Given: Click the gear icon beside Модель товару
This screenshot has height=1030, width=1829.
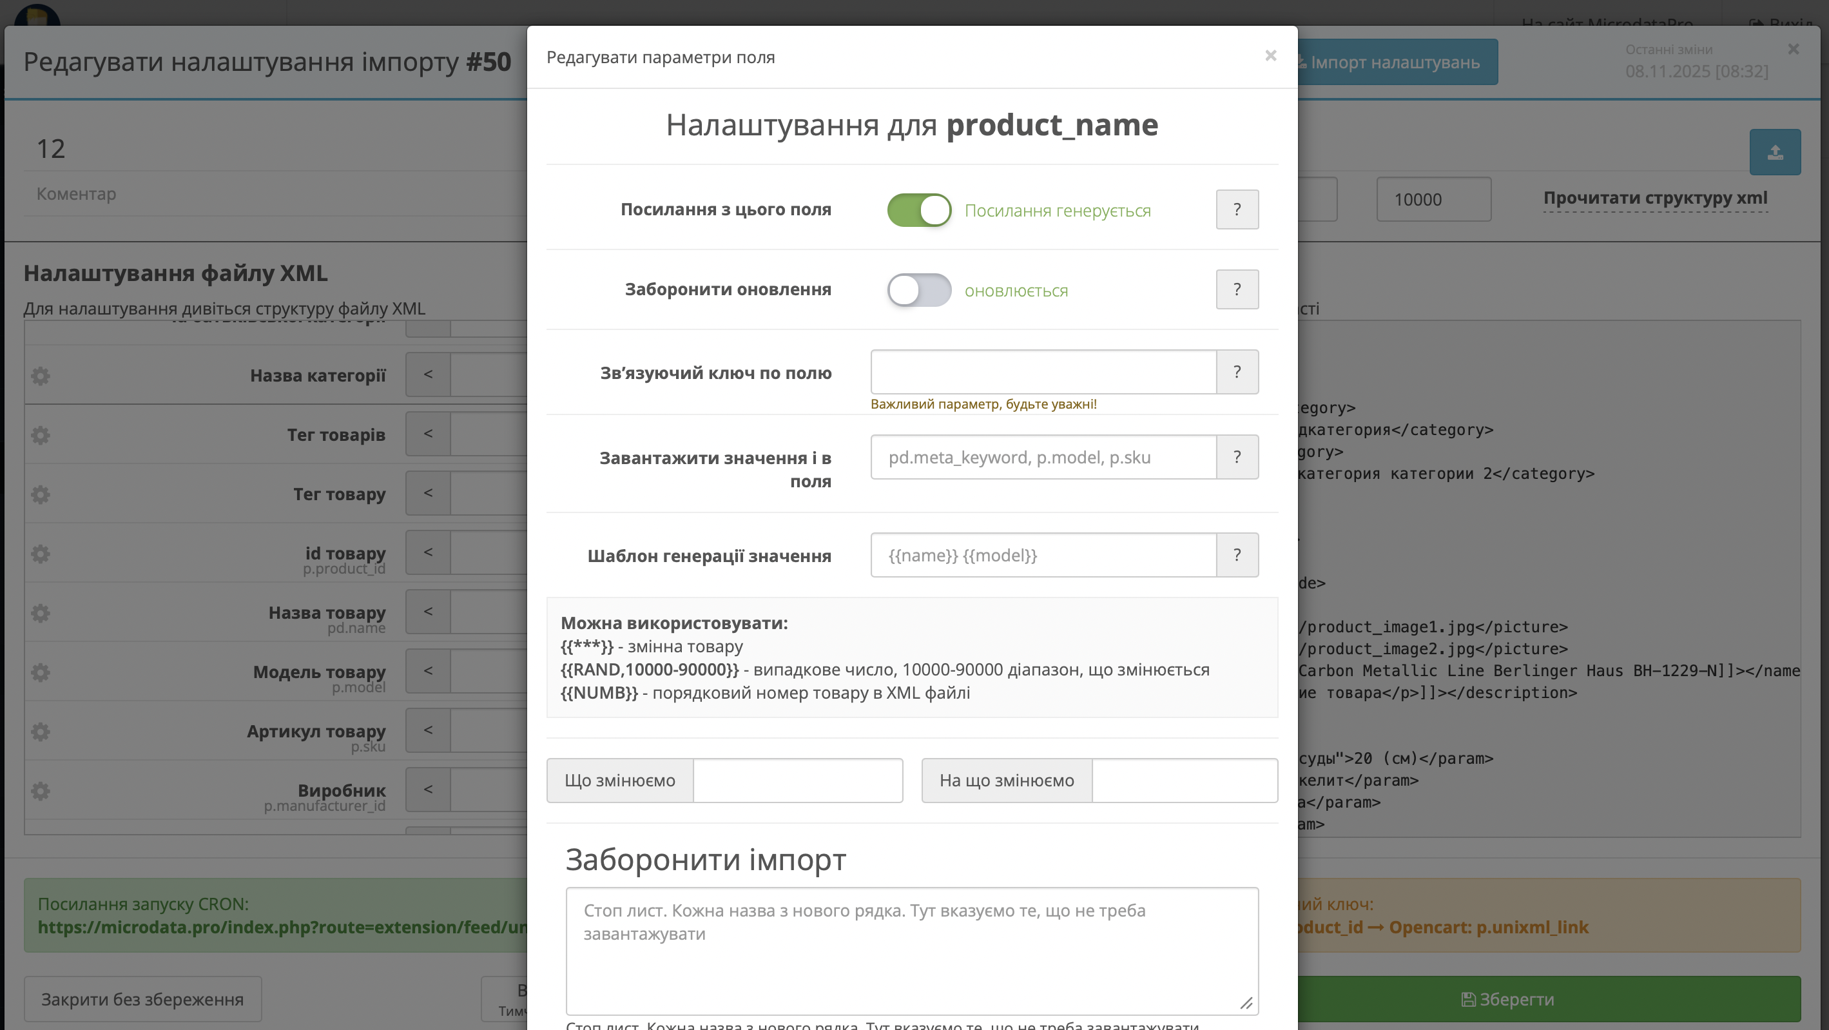Looking at the screenshot, I should pos(41,672).
